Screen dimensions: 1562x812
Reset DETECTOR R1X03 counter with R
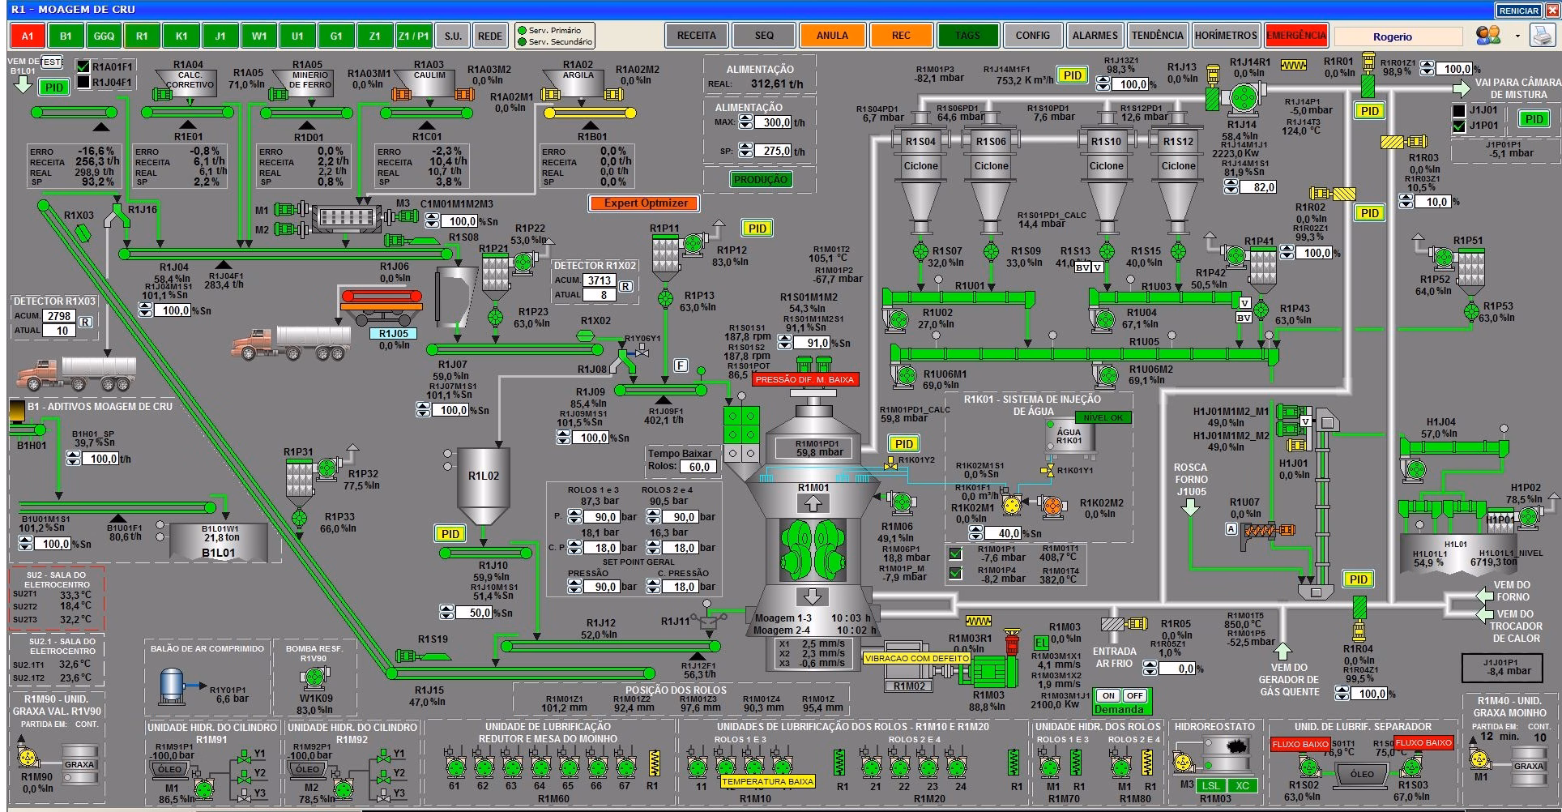point(85,322)
